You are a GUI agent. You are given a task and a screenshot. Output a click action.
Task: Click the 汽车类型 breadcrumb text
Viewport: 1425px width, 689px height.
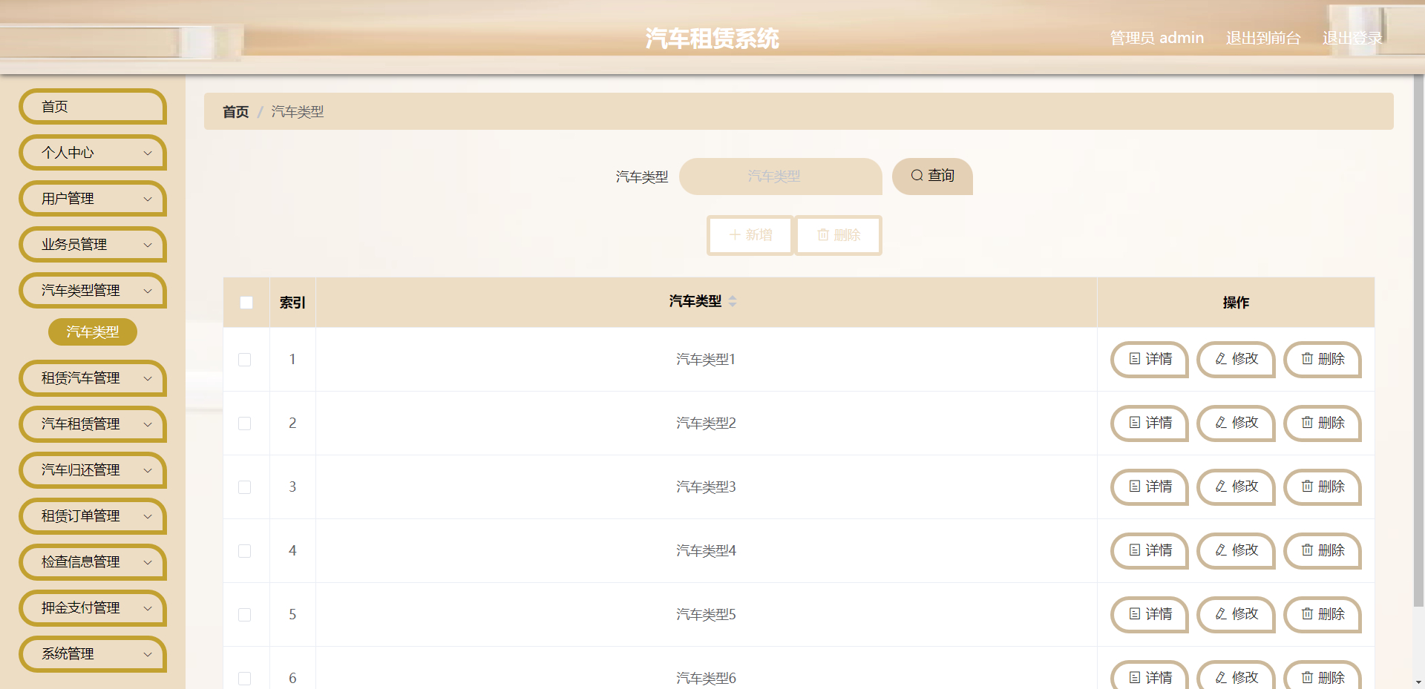pos(298,112)
